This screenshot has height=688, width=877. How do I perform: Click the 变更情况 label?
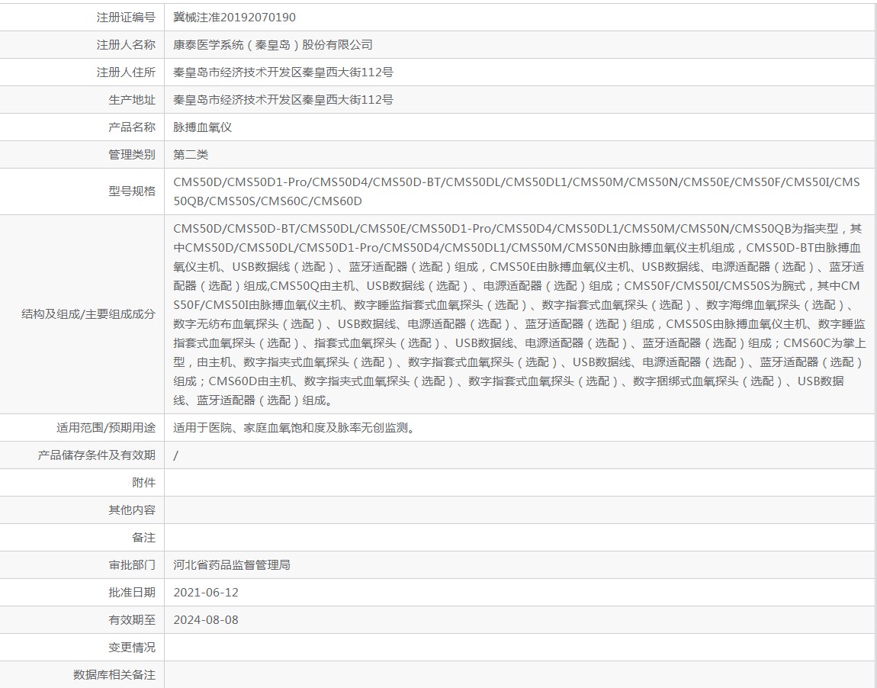(132, 647)
